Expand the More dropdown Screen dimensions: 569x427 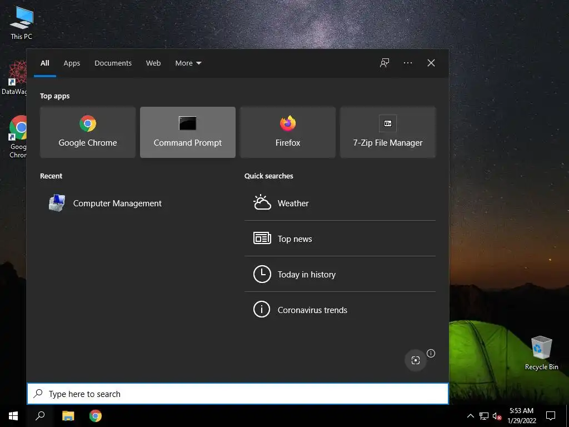pyautogui.click(x=188, y=63)
